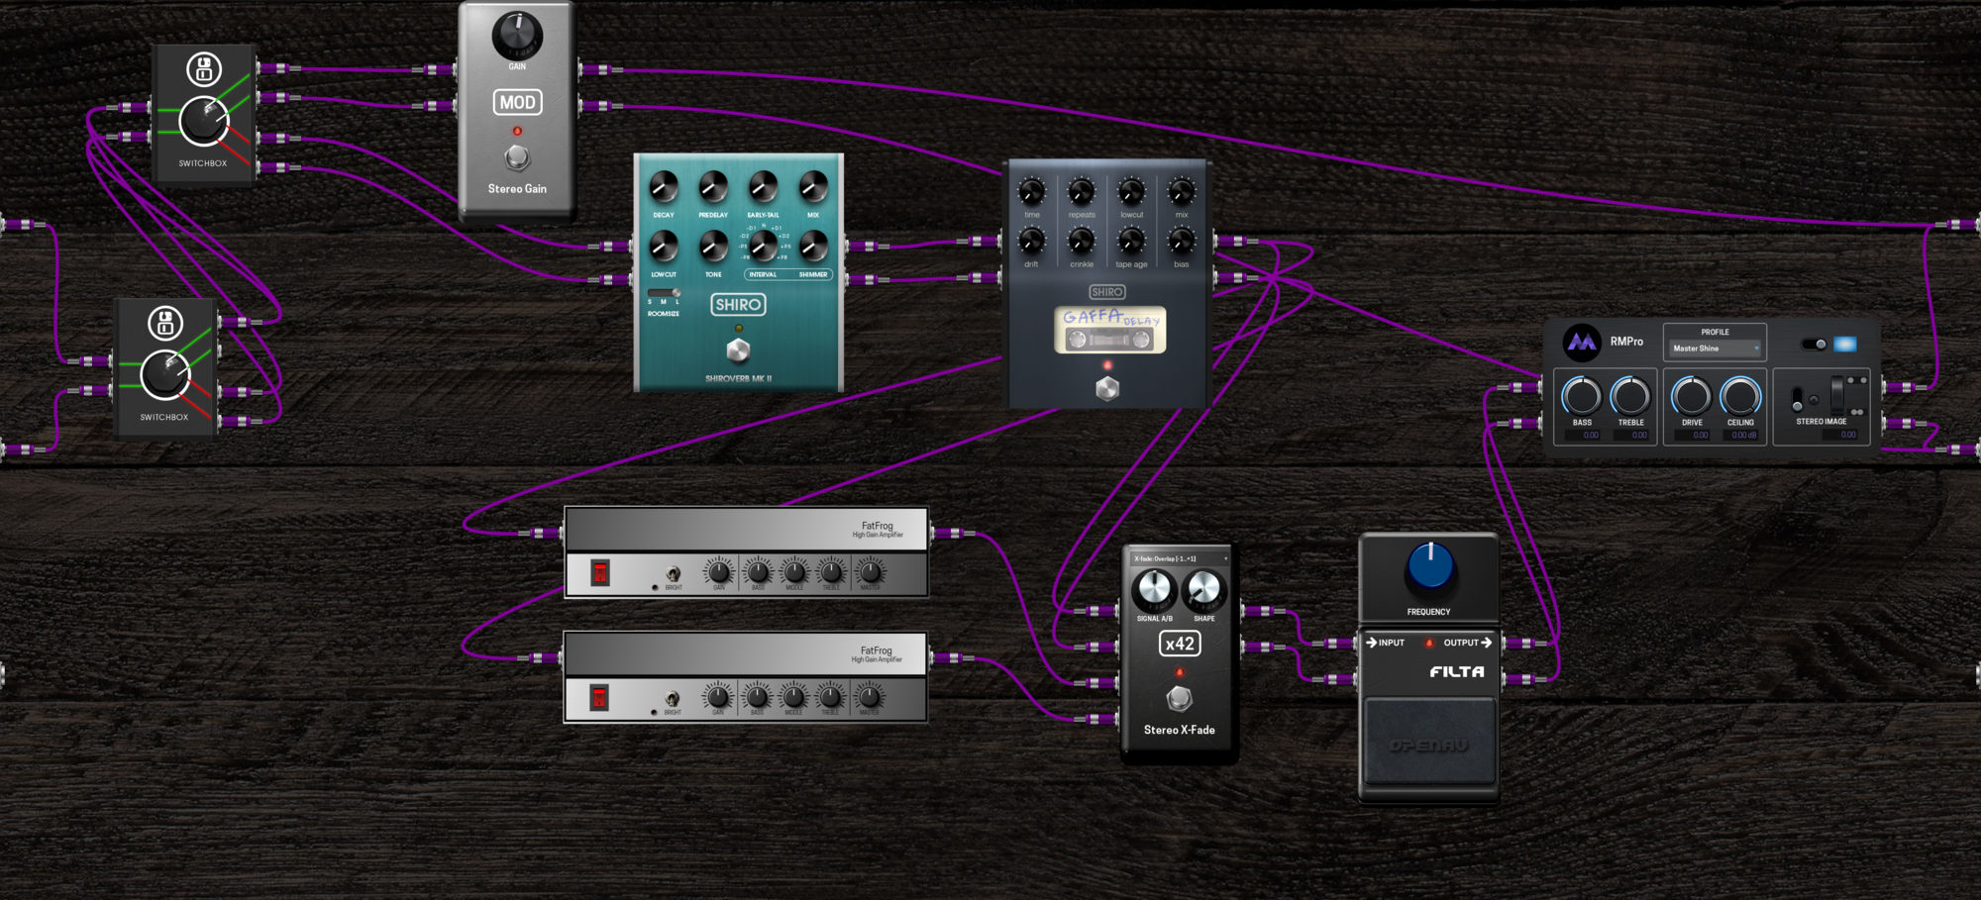This screenshot has width=1981, height=900.
Task: Click the SHIRO logo on Gaffa Delay
Action: coord(1106,292)
